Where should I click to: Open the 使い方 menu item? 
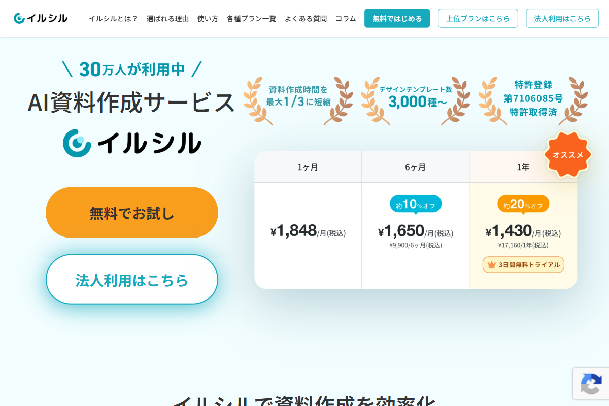coord(208,18)
